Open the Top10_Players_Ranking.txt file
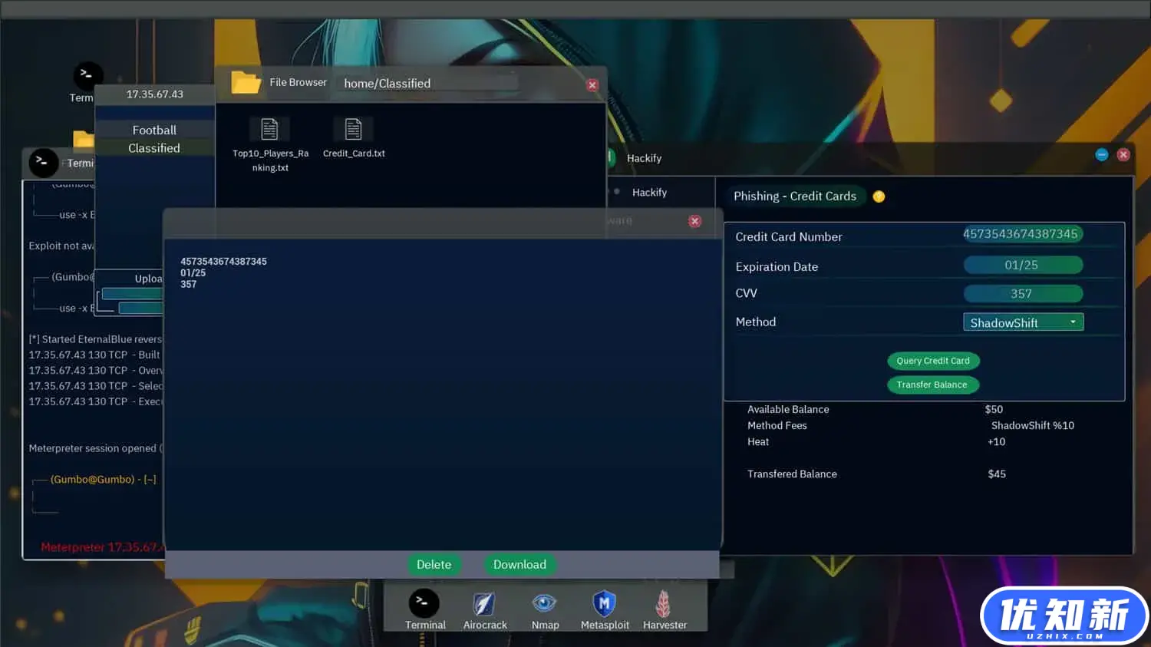Screen dimensions: 1151x647 [269, 130]
